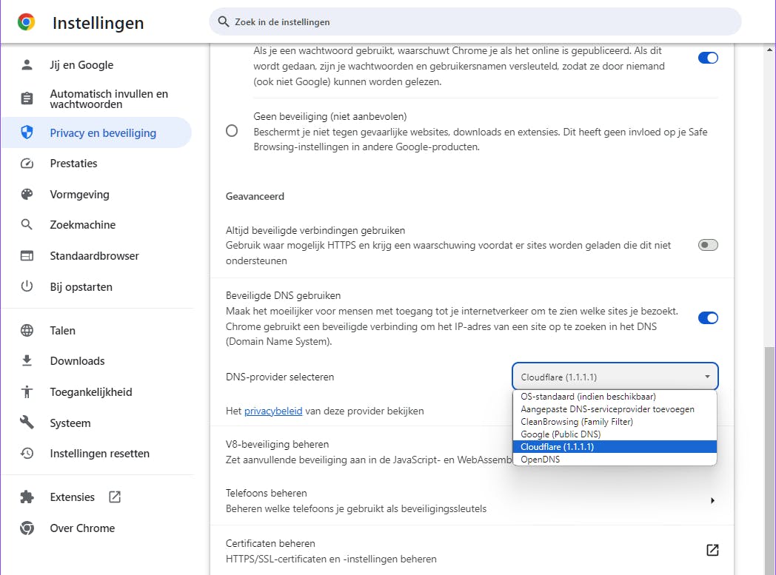Toggle the password warning switch off

point(708,58)
